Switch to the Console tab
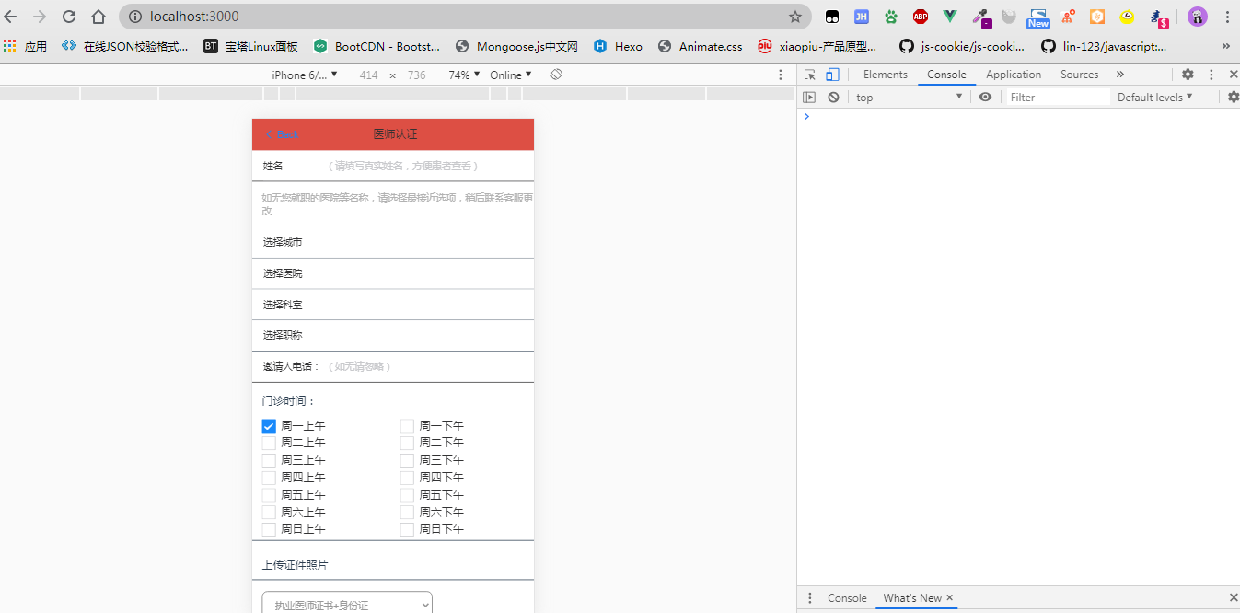1240x613 pixels. click(x=946, y=75)
